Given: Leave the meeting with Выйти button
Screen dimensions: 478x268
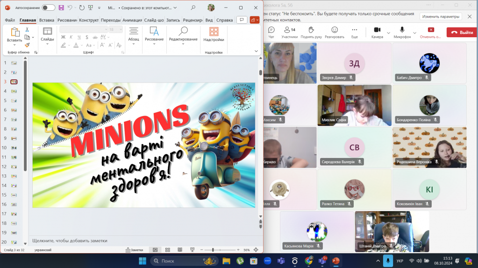Looking at the screenshot, I should (462, 32).
